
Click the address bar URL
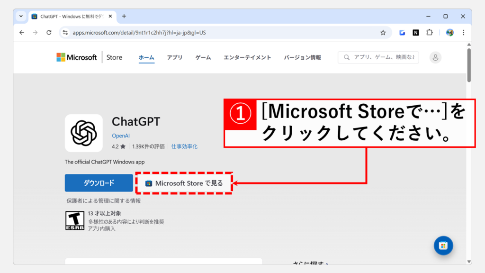click(139, 33)
